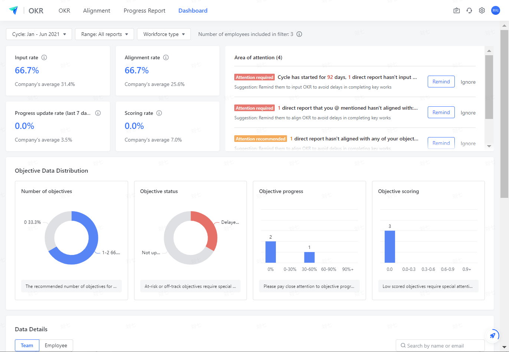Open the headset support icon
This screenshot has width=509, height=352.
pyautogui.click(x=469, y=11)
